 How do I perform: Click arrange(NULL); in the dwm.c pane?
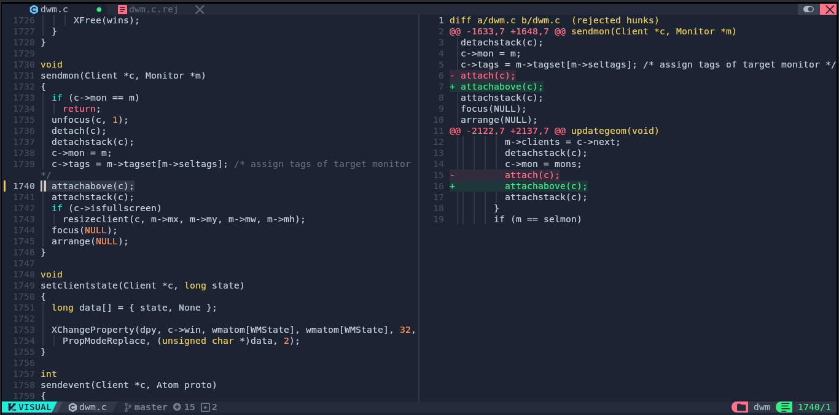point(90,241)
